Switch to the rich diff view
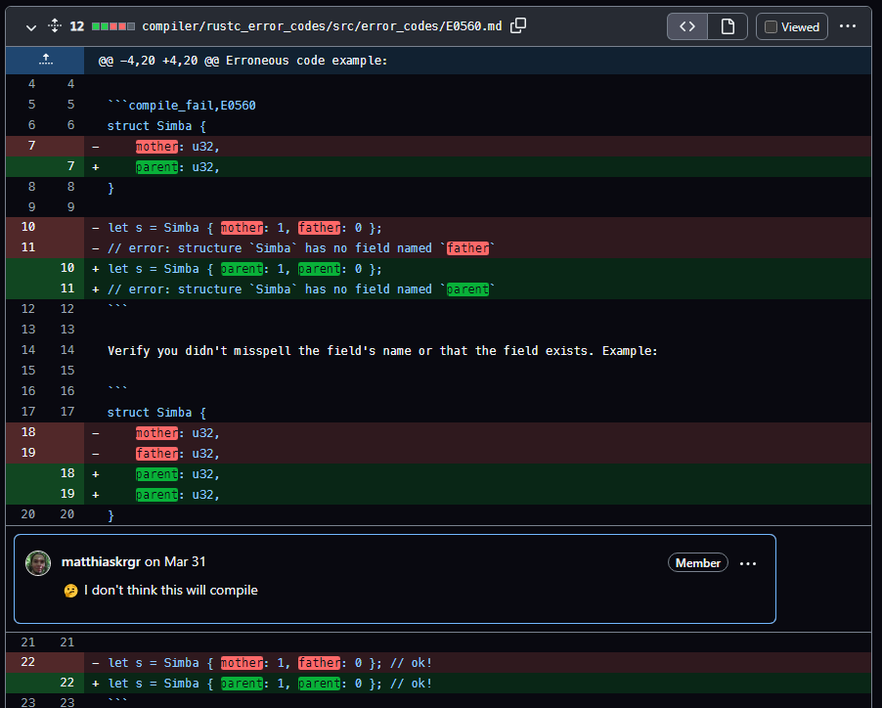This screenshot has height=708, width=882. pos(728,26)
